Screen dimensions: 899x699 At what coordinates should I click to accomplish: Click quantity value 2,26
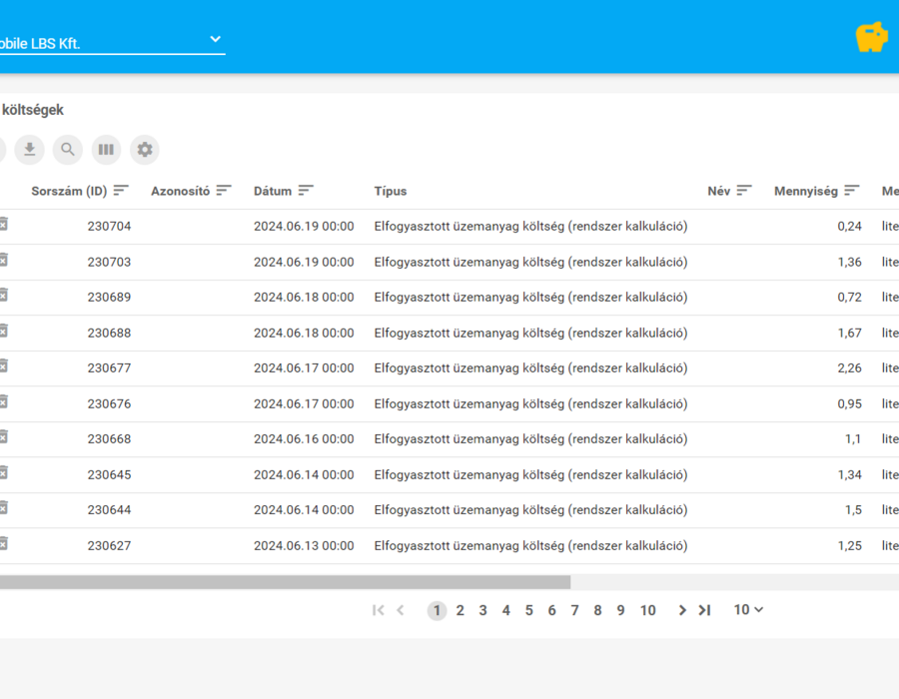click(849, 367)
